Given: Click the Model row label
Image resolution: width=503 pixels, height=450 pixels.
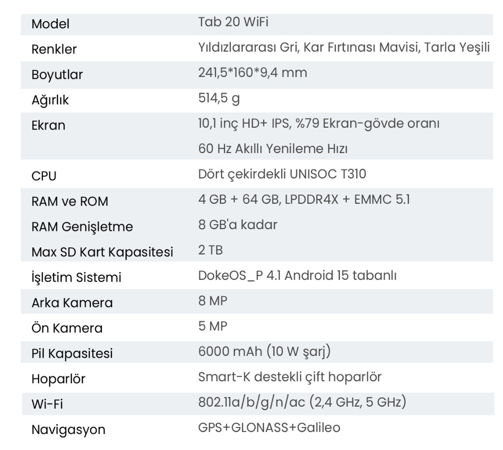Looking at the screenshot, I should (50, 24).
